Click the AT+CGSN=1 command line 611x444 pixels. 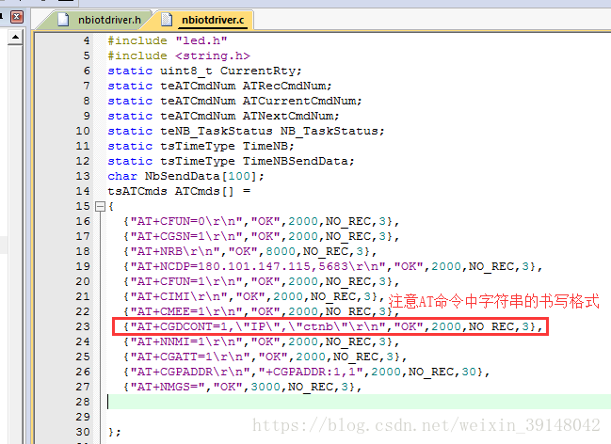(261, 236)
